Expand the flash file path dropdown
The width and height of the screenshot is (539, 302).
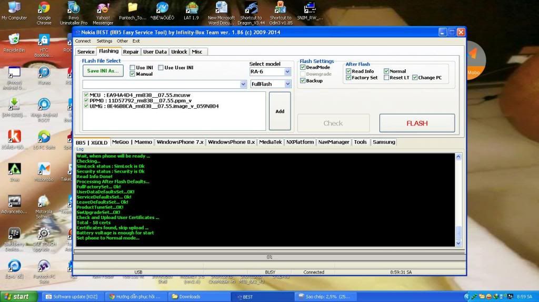pos(243,85)
